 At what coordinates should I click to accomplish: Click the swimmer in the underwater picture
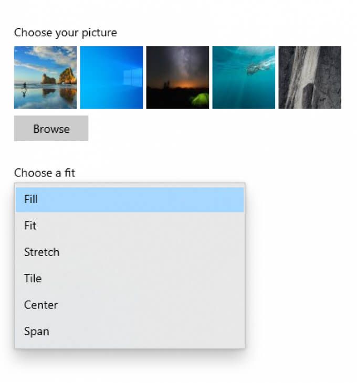pyautogui.click(x=258, y=67)
